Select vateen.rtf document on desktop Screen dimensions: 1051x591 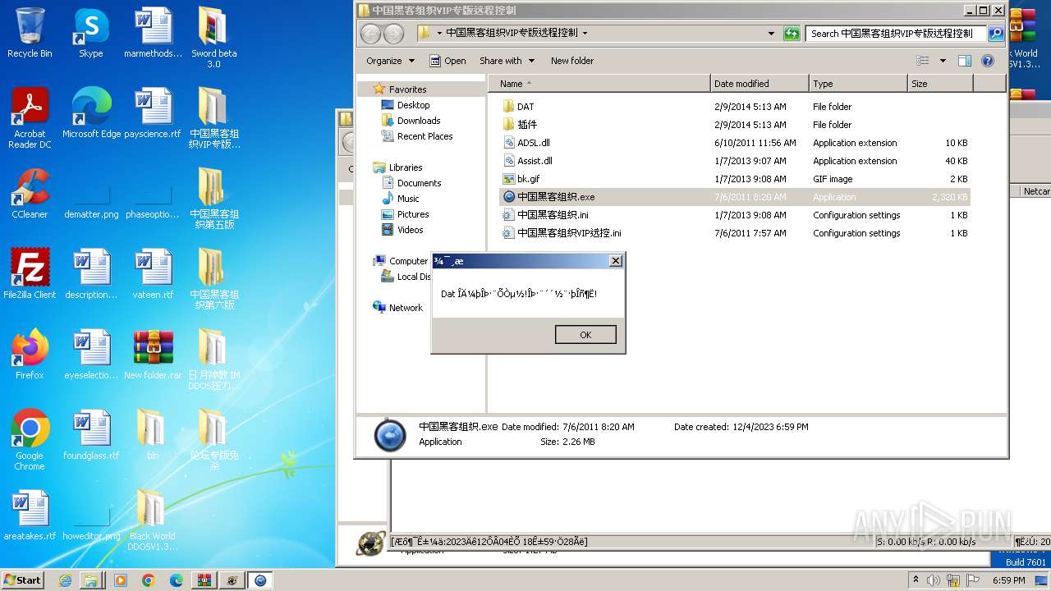pos(153,274)
